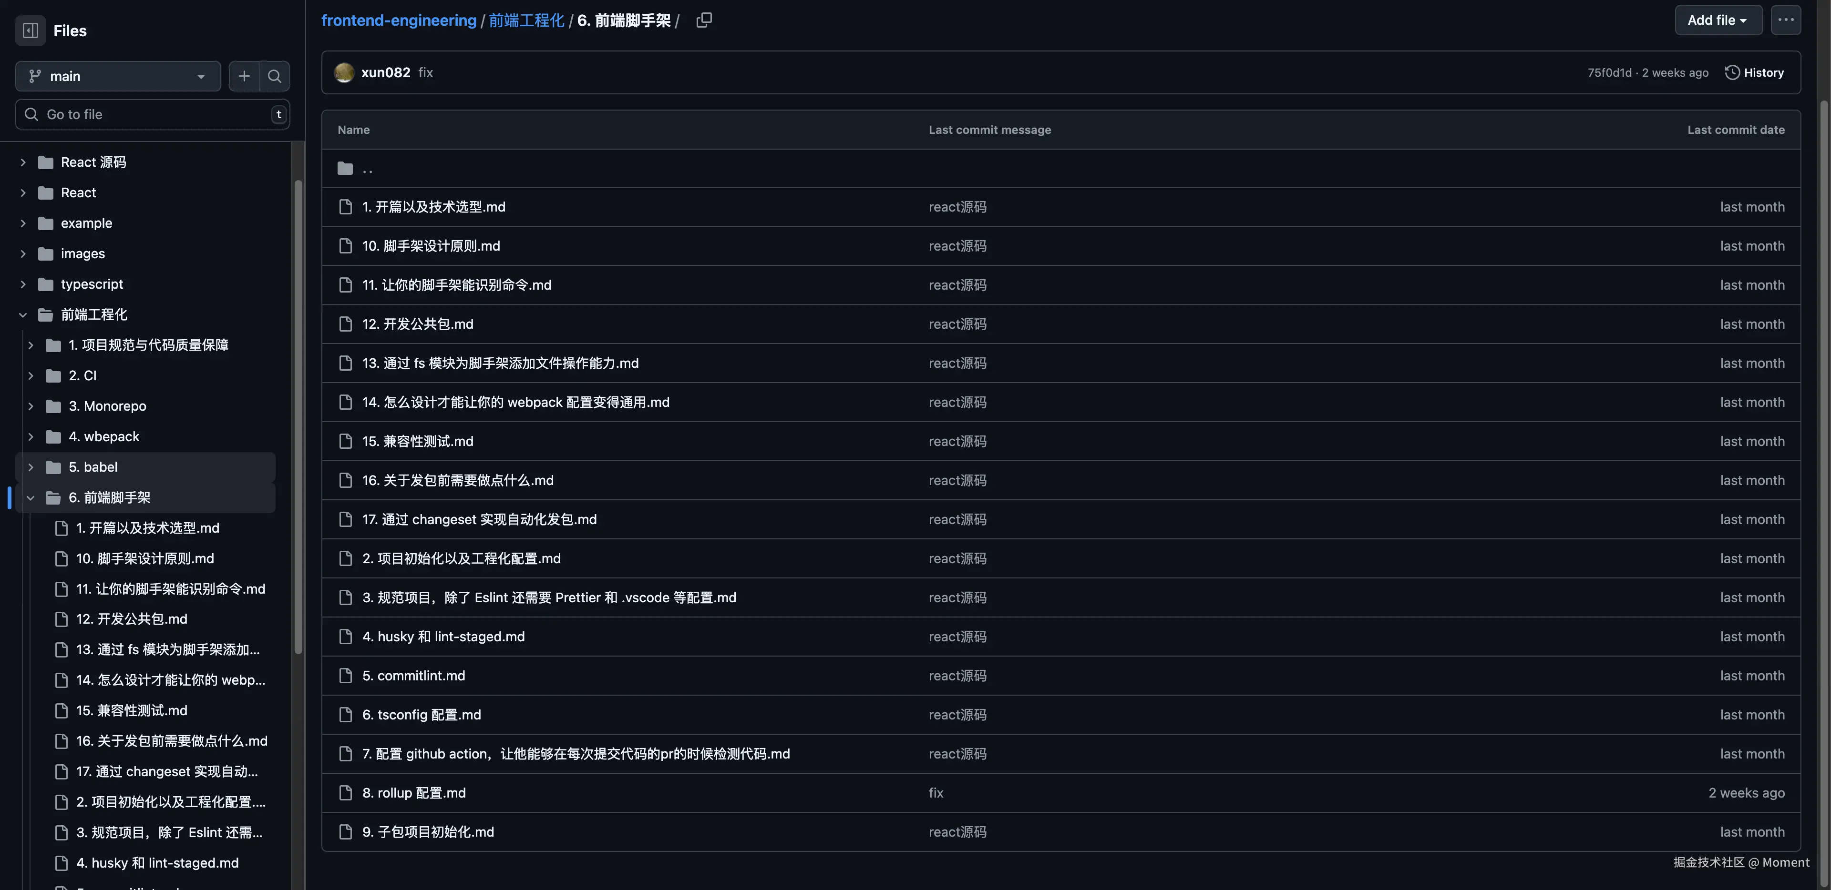Collapse the 6. 前端脚手架 folder
This screenshot has width=1831, height=890.
click(x=31, y=498)
